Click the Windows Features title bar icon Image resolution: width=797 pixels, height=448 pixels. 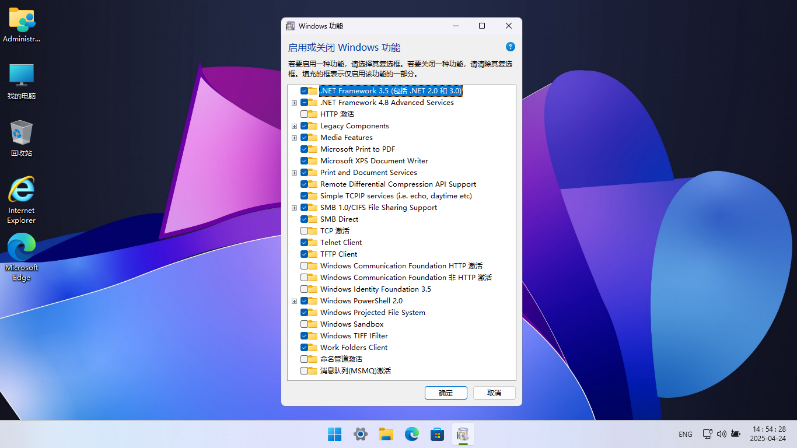(290, 26)
